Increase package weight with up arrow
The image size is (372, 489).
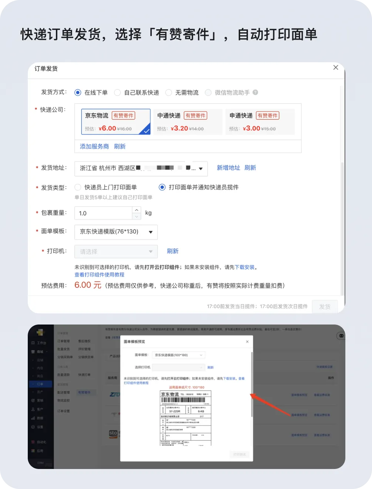(x=137, y=210)
